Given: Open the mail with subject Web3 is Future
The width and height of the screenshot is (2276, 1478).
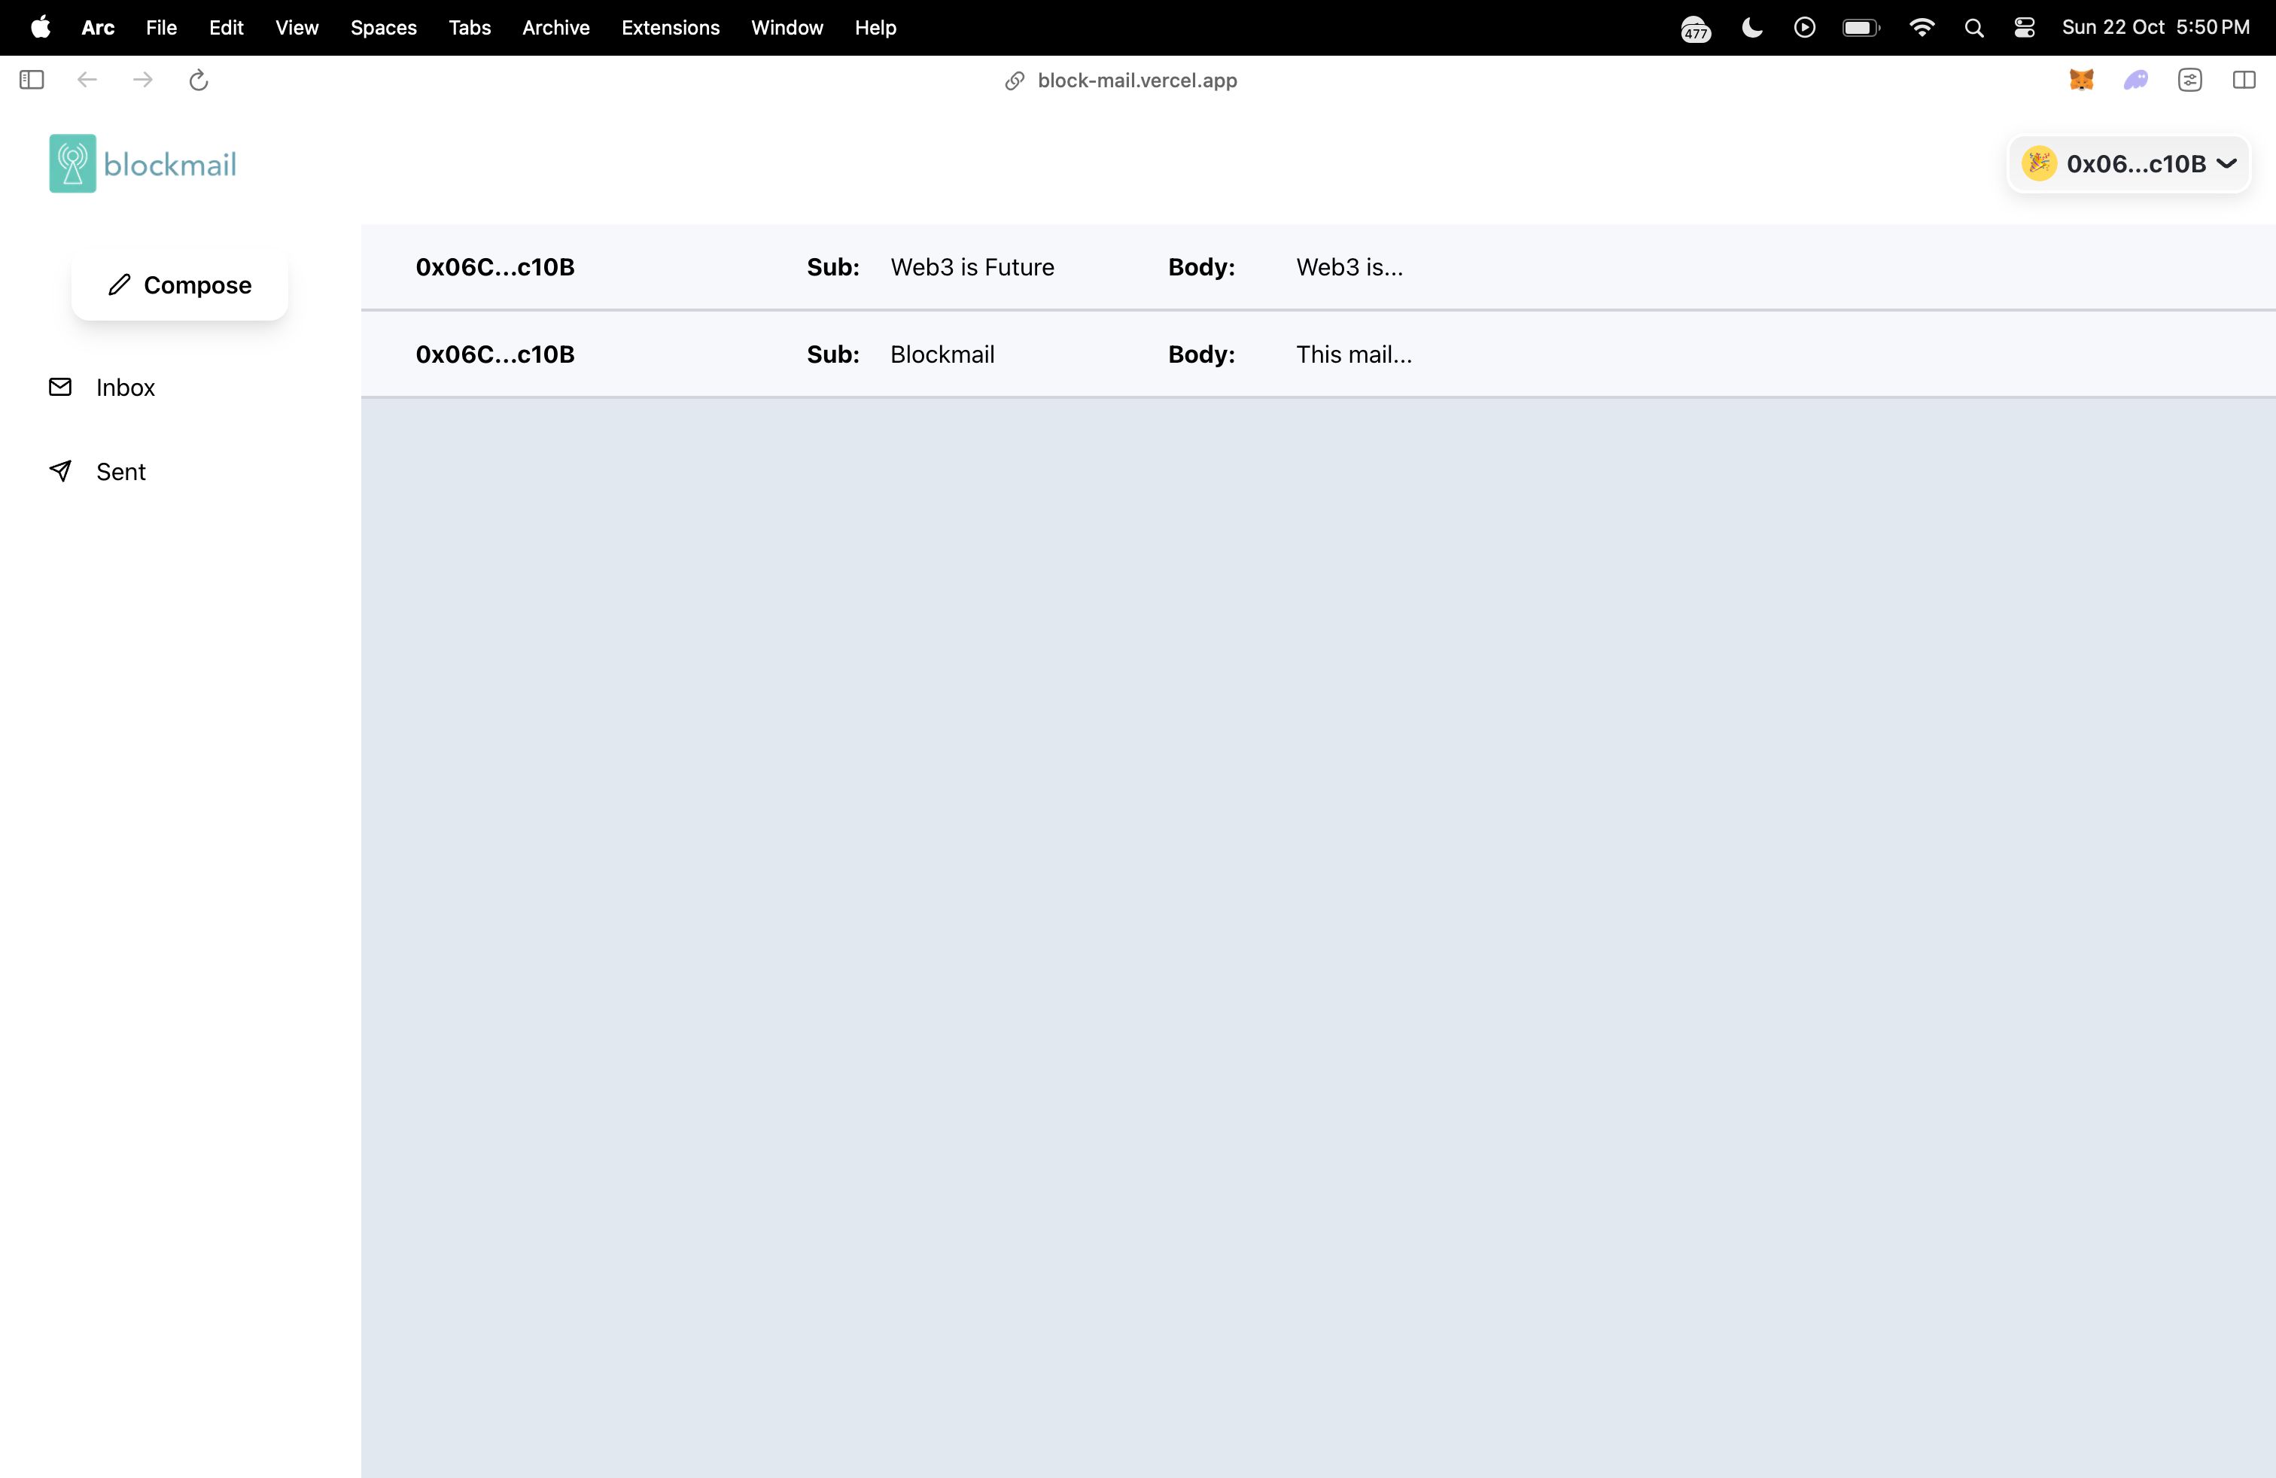Looking at the screenshot, I should 1318,266.
